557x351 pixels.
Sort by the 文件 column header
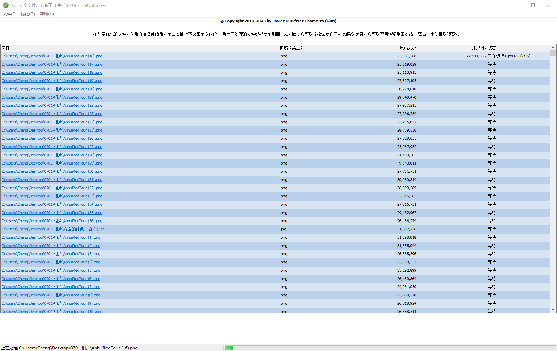pyautogui.click(x=6, y=48)
